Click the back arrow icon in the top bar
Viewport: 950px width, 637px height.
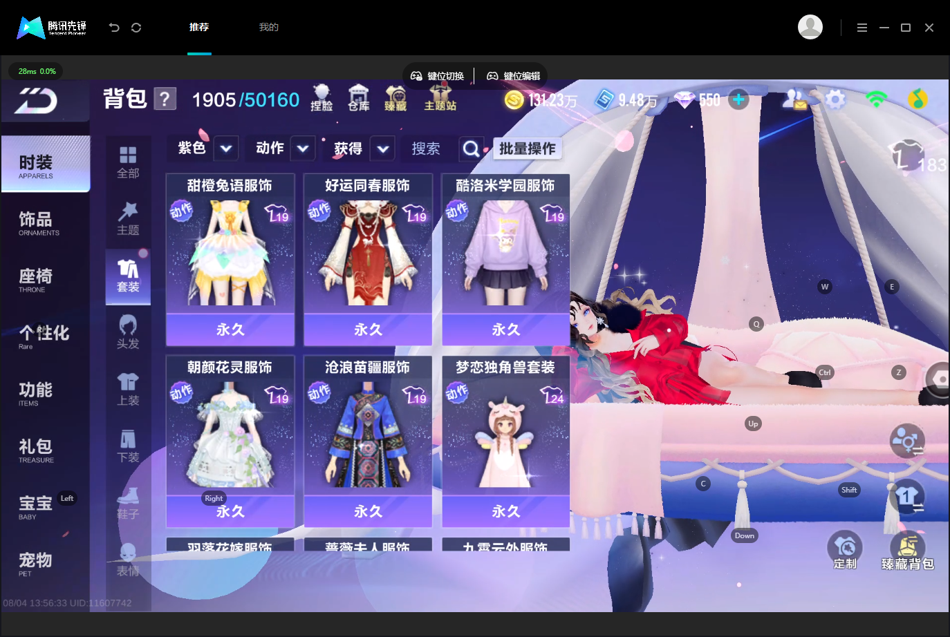click(114, 28)
